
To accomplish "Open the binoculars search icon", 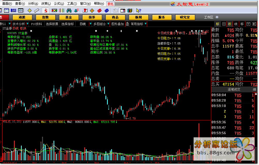I will pos(69,11).
